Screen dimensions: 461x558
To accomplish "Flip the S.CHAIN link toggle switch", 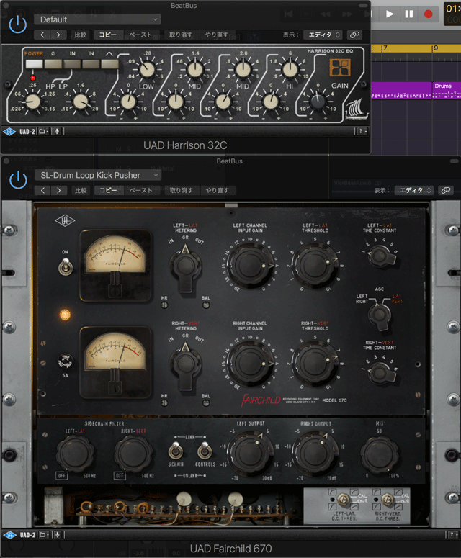I will click(176, 451).
